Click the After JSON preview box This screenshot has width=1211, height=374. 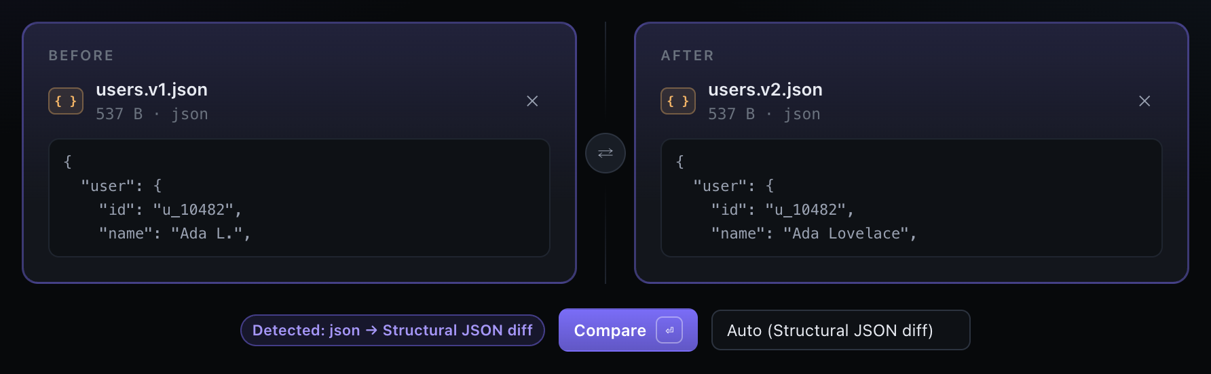[912, 198]
